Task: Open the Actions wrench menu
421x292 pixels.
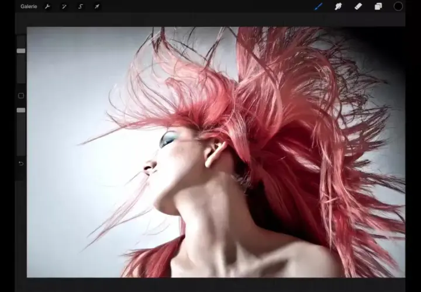Action: [x=47, y=6]
